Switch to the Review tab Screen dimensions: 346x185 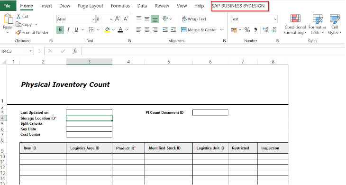(x=162, y=6)
